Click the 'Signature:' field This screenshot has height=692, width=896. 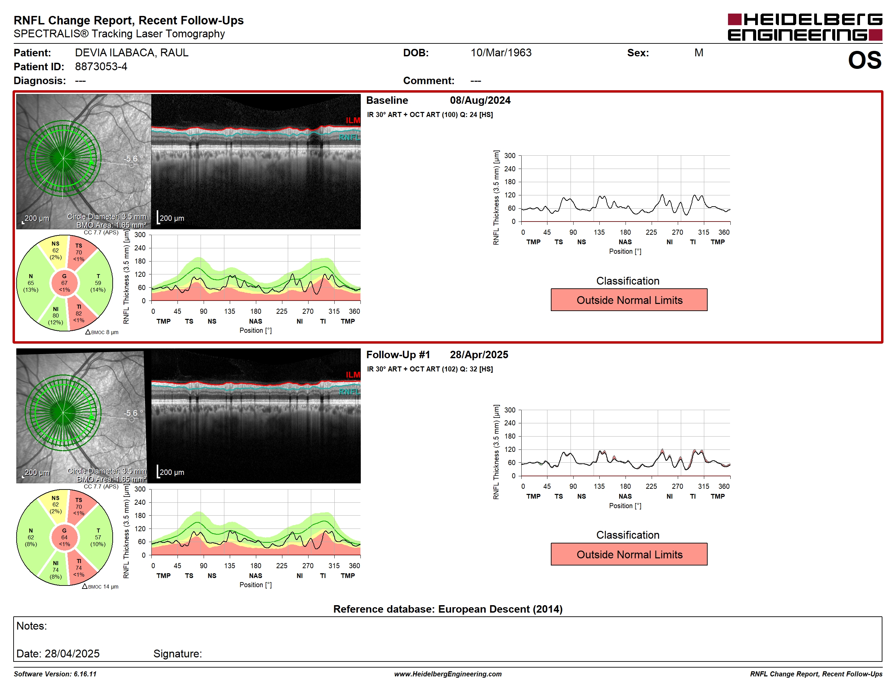(x=178, y=653)
